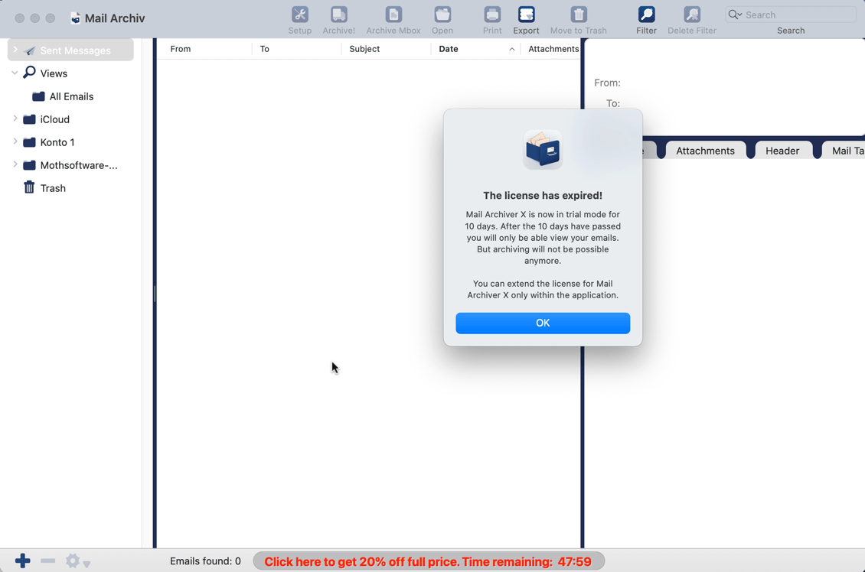
Task: Activate the Filter tool
Action: [x=646, y=21]
